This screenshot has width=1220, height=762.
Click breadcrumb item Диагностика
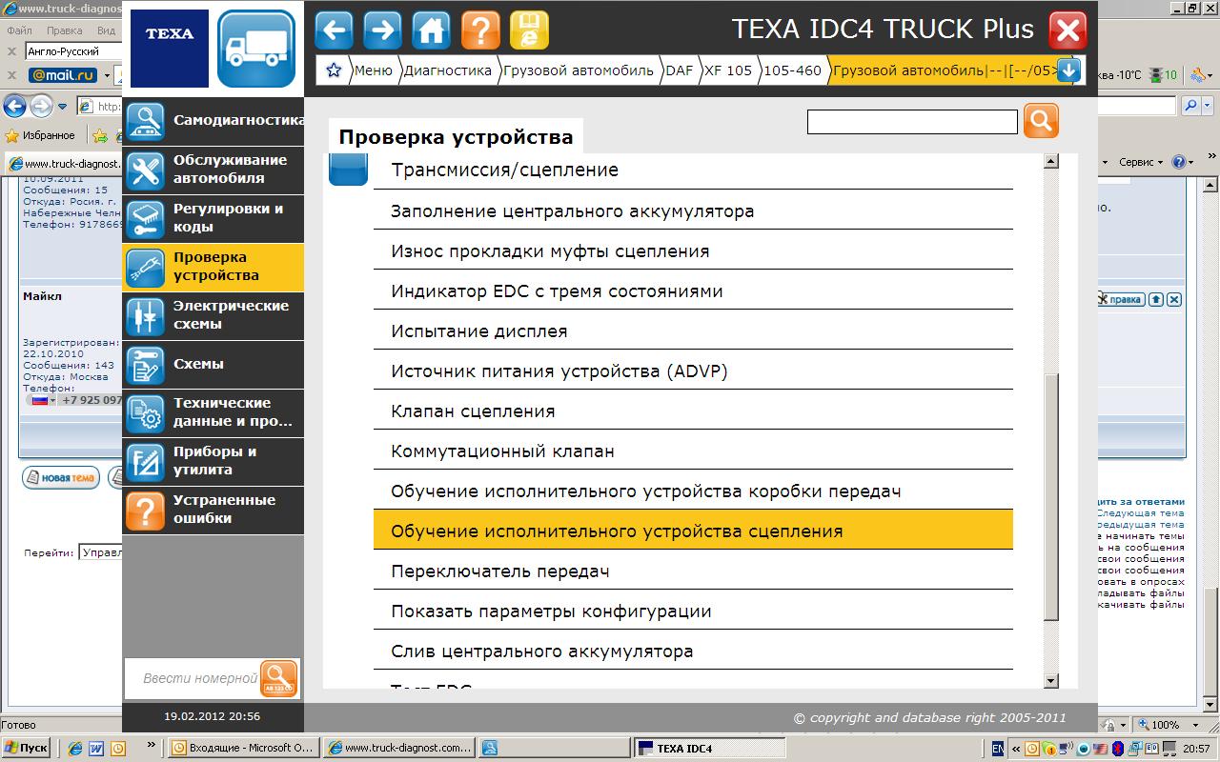(x=447, y=70)
